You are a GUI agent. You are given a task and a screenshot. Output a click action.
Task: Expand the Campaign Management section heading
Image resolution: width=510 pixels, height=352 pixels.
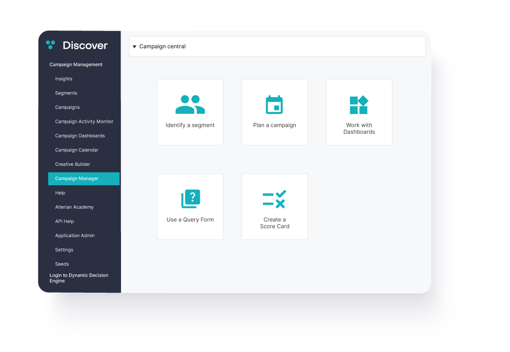(x=76, y=65)
